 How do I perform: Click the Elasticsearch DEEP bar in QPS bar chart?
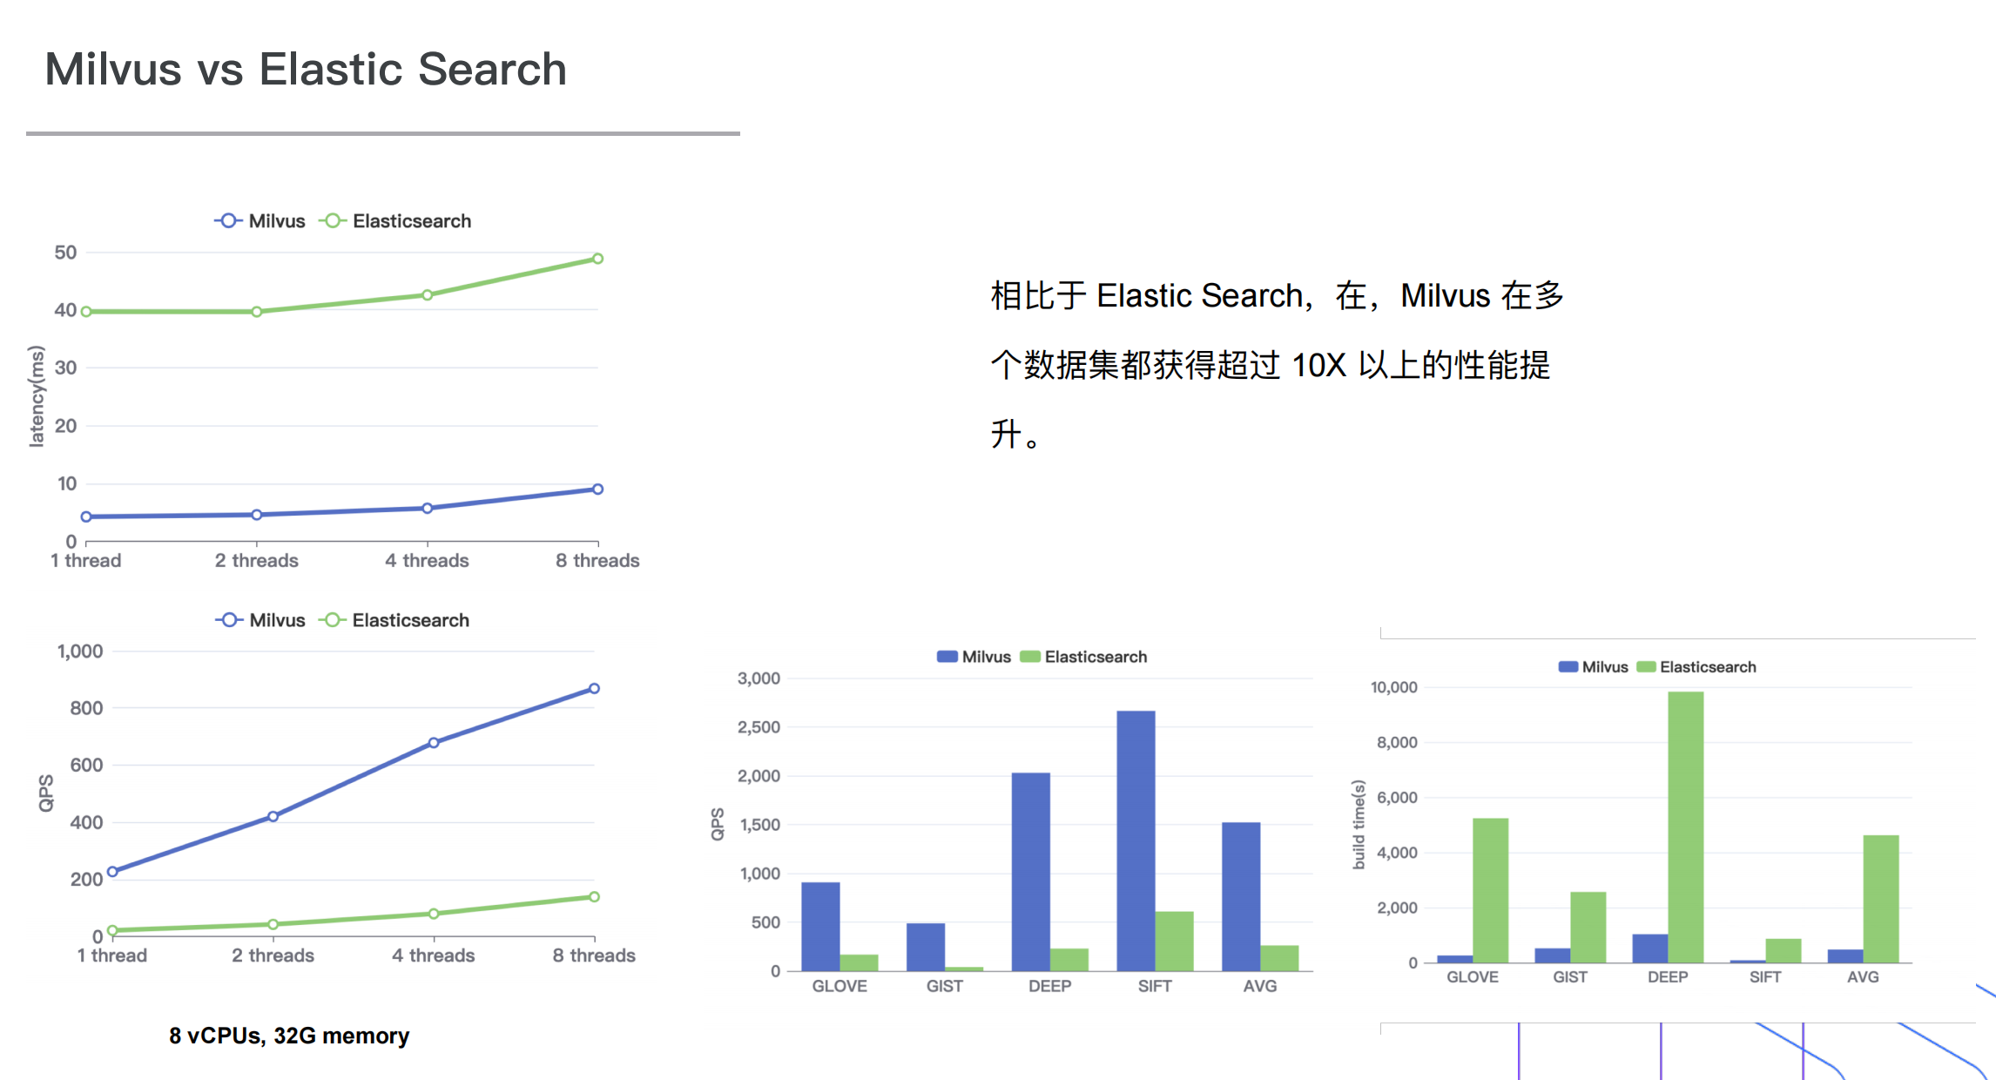pos(1069,960)
